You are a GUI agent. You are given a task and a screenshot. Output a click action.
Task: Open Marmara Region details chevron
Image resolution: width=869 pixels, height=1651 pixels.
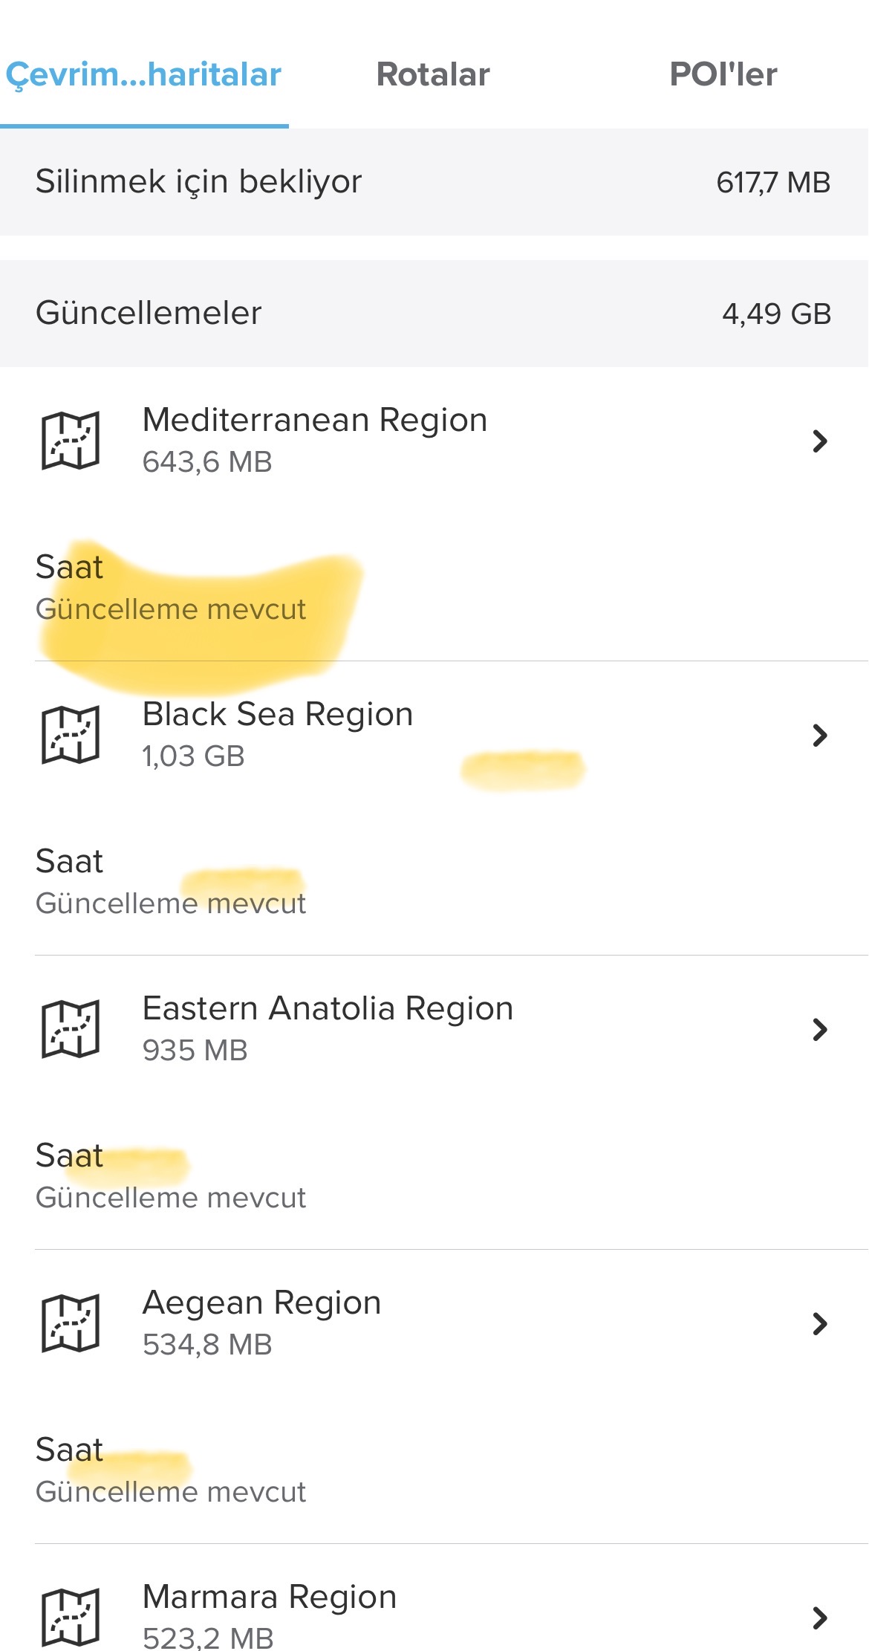click(x=819, y=1618)
